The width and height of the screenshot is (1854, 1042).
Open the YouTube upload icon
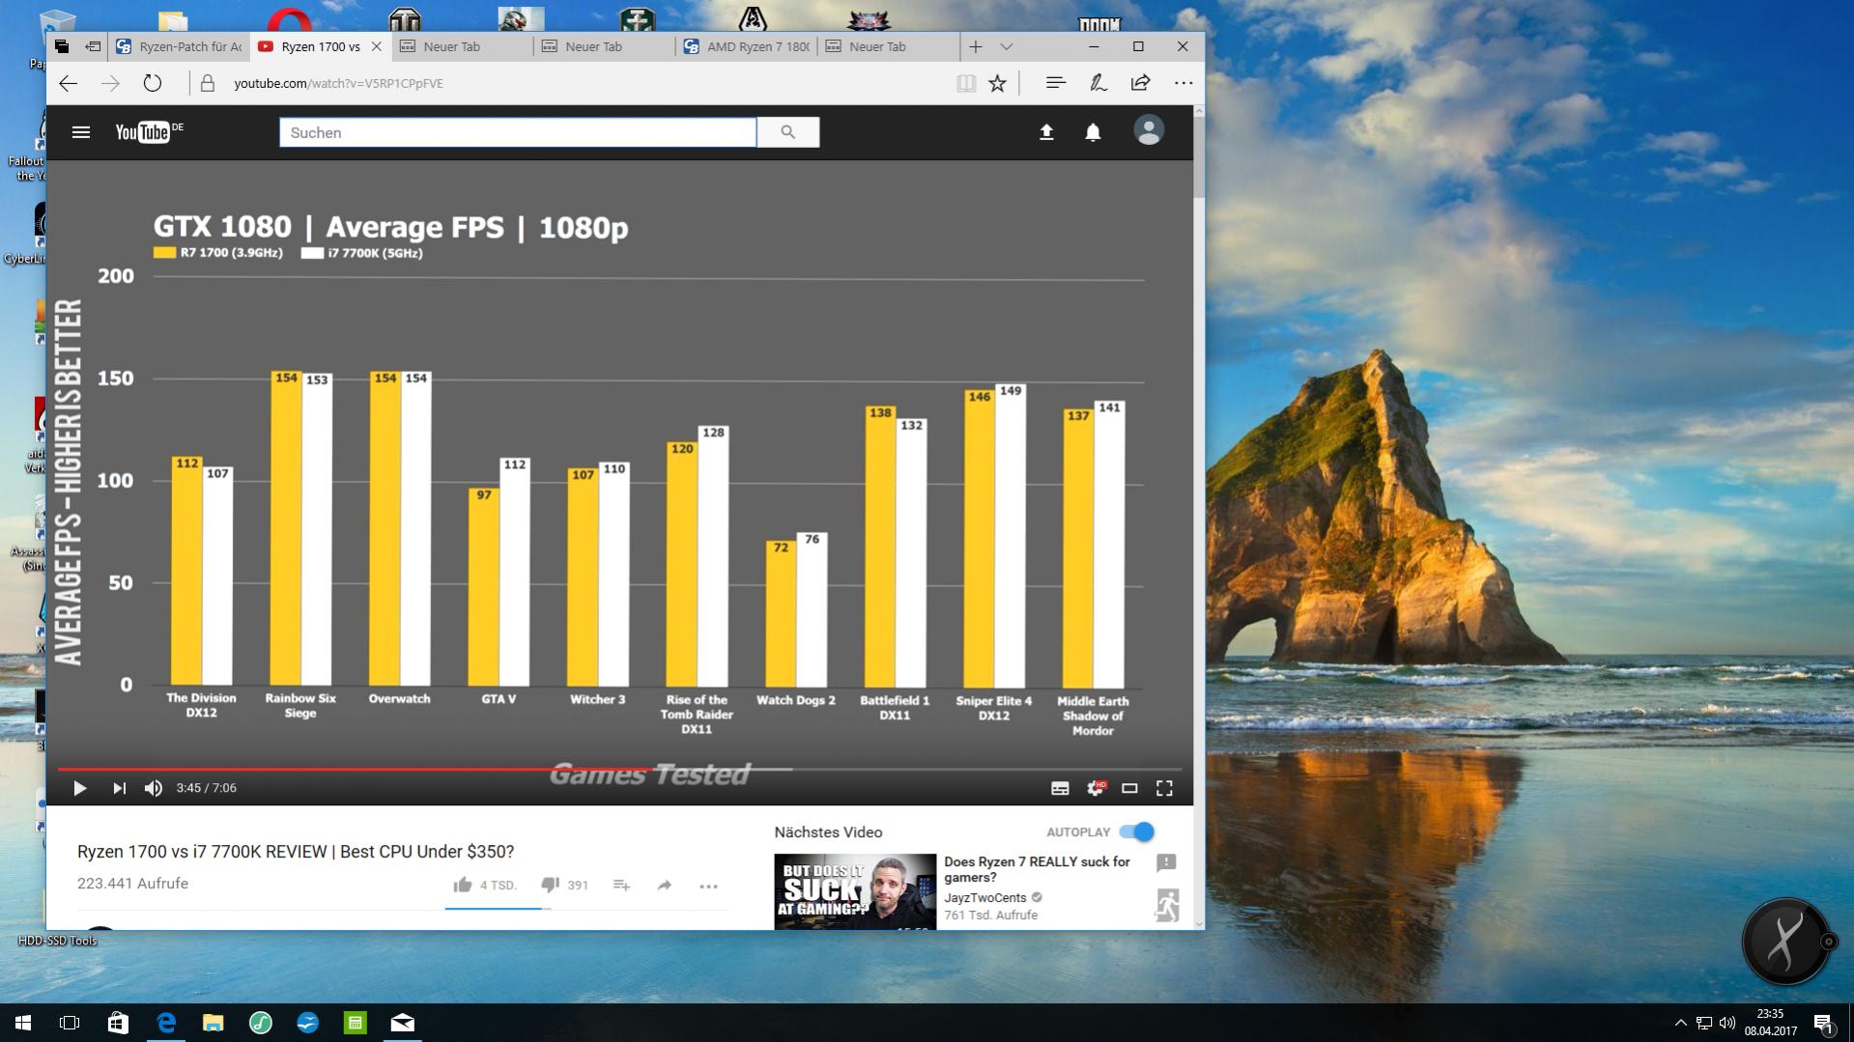click(1046, 132)
